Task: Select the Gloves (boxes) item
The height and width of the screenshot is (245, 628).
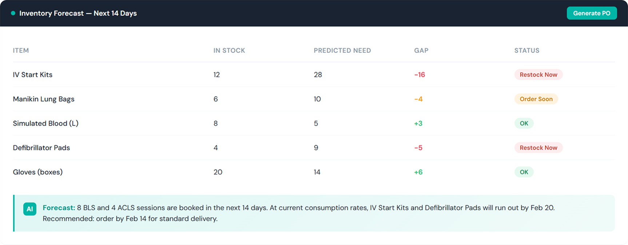Action: [38, 172]
